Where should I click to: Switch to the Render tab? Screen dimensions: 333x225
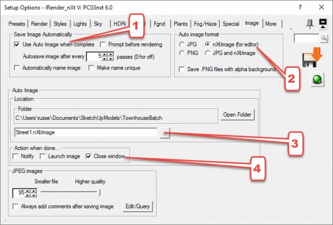point(39,24)
